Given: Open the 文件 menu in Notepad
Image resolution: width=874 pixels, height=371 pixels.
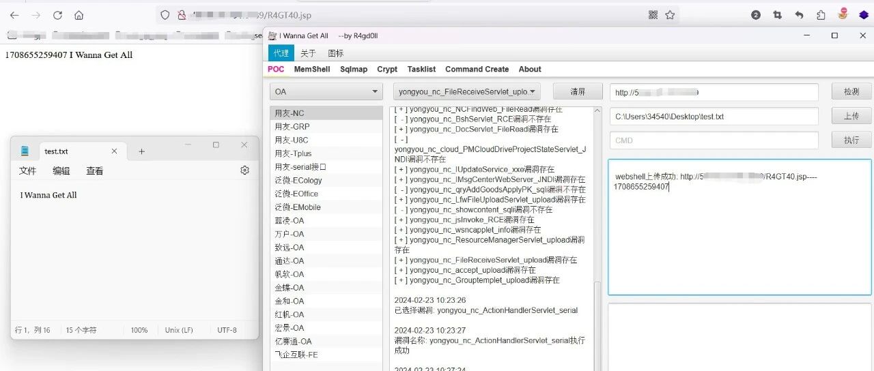Looking at the screenshot, I should [x=27, y=171].
